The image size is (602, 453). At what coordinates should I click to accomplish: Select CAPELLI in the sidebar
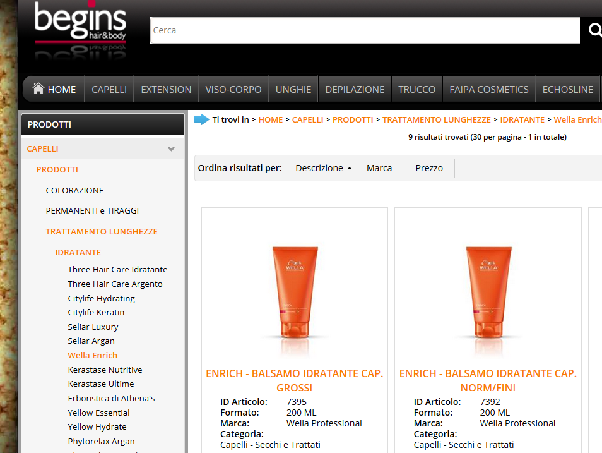43,149
